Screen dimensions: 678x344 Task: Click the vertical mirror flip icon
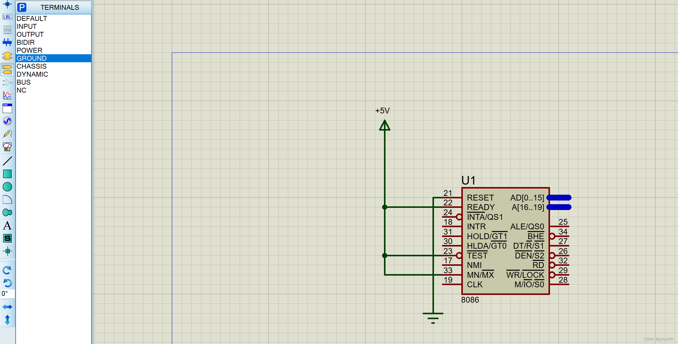[x=7, y=320]
